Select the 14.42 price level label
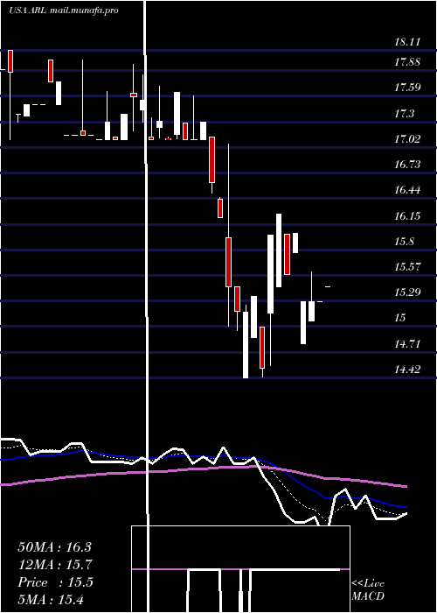 tap(407, 370)
